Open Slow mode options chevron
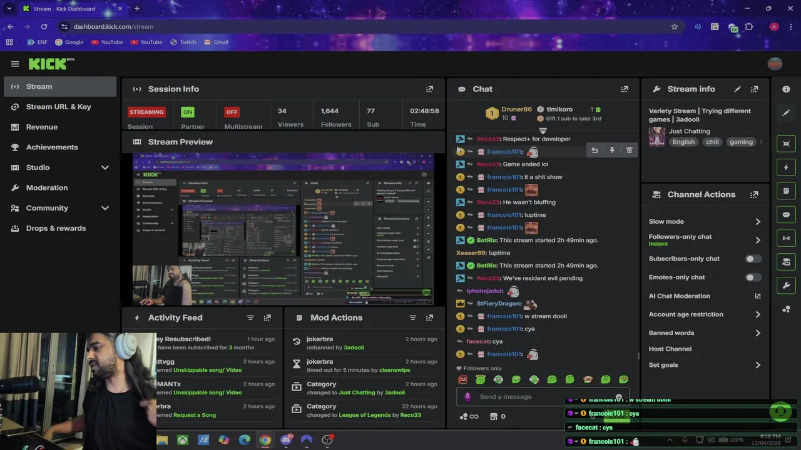 [758, 222]
